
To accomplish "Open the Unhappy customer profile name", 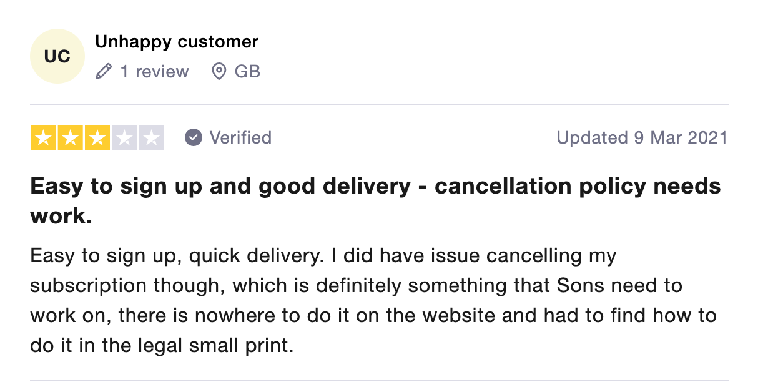I will pyautogui.click(x=176, y=42).
